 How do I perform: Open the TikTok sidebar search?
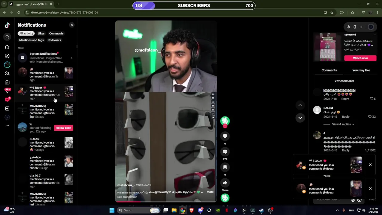pyautogui.click(x=7, y=37)
